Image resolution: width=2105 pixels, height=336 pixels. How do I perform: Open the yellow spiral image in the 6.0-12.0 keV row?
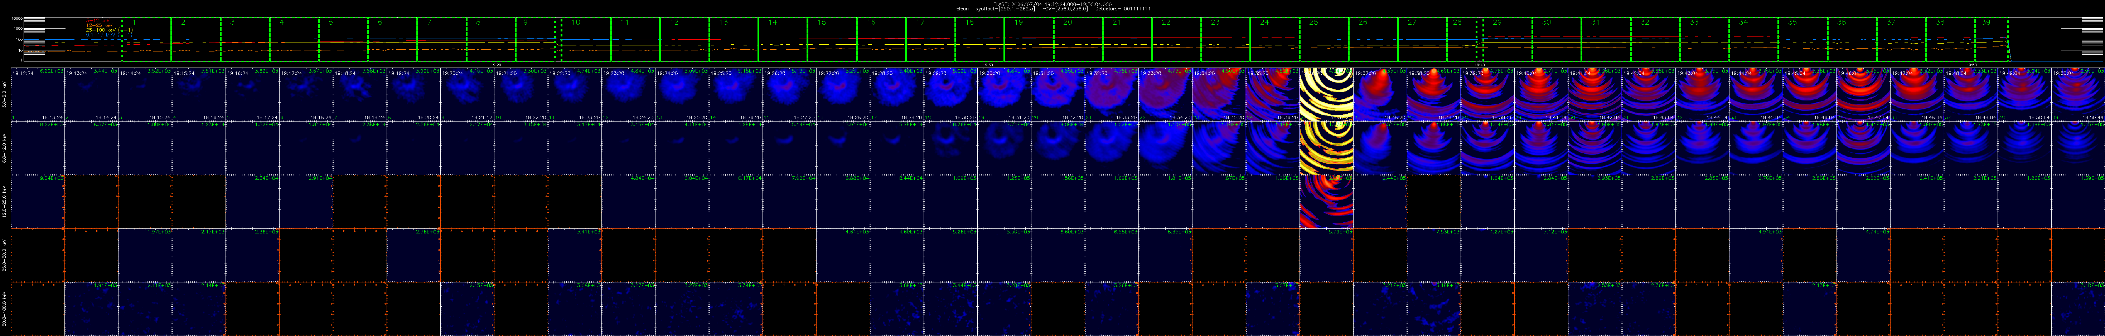1327,148
